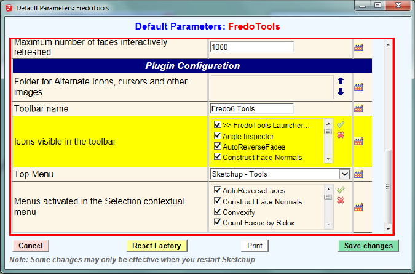Click the Top Menu label

pyautogui.click(x=34, y=174)
